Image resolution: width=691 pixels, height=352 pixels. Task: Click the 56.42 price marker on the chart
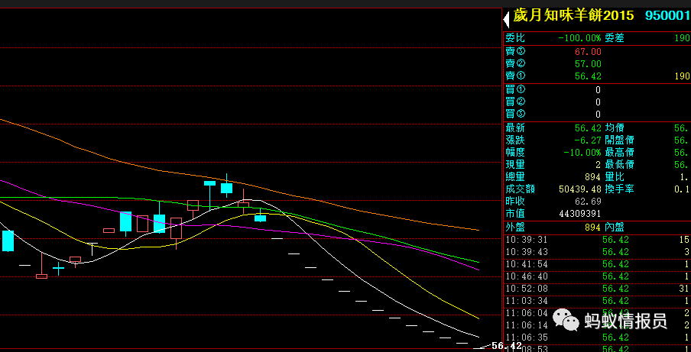(x=506, y=345)
